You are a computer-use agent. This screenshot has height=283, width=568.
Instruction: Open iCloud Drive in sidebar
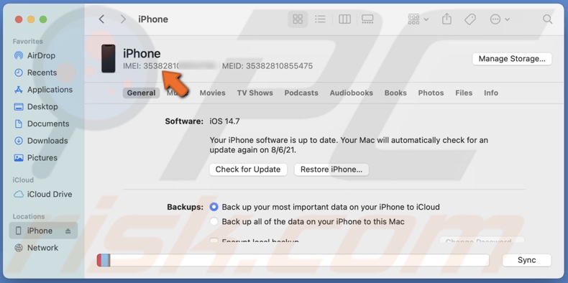pyautogui.click(x=42, y=195)
